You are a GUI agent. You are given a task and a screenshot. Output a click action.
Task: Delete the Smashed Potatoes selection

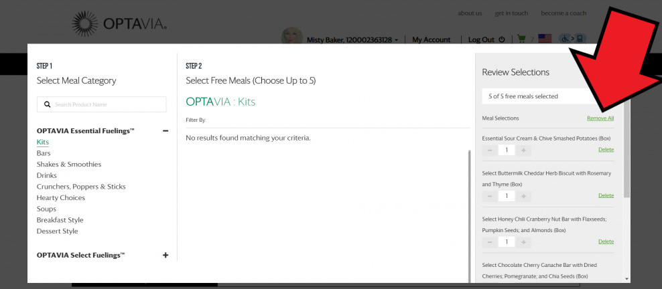tap(606, 150)
